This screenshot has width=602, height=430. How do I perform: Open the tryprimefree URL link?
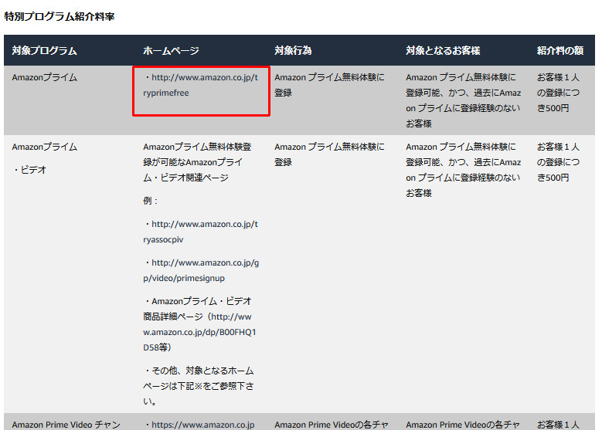point(201,85)
